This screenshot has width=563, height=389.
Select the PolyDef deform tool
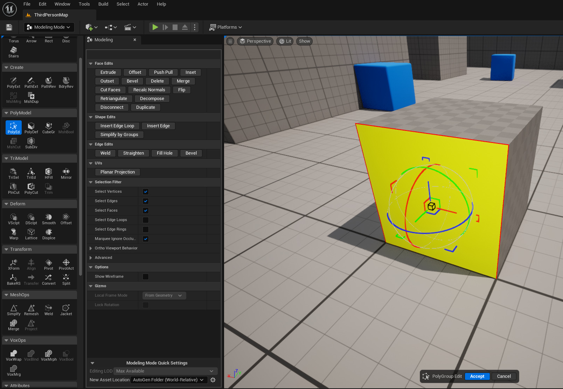point(31,128)
